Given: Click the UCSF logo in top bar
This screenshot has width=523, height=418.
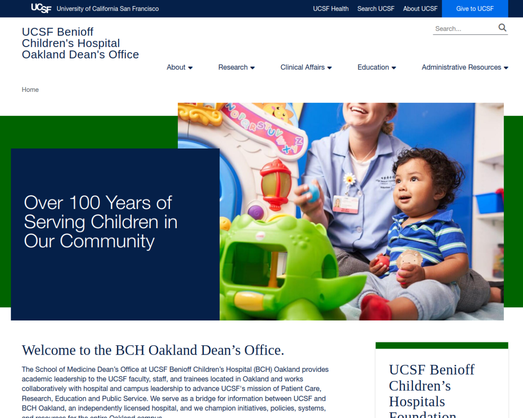Looking at the screenshot, I should 41,8.
